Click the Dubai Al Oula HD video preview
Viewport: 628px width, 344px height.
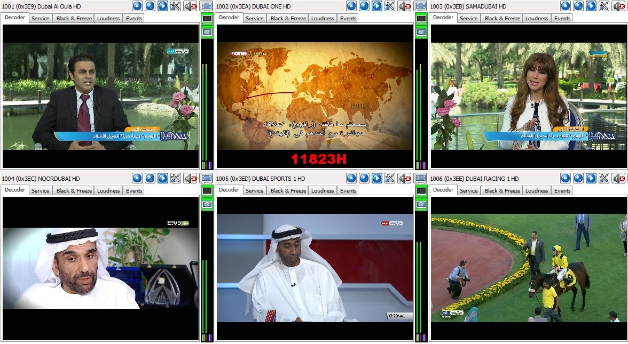(x=100, y=96)
